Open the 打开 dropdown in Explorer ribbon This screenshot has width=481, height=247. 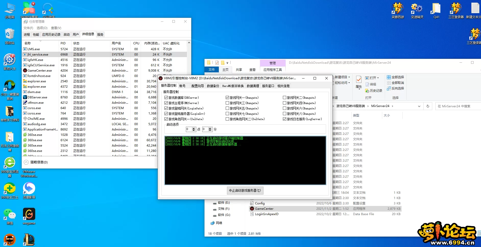pos(372,78)
